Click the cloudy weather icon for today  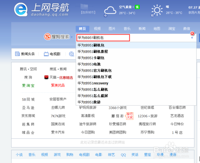[110, 10]
